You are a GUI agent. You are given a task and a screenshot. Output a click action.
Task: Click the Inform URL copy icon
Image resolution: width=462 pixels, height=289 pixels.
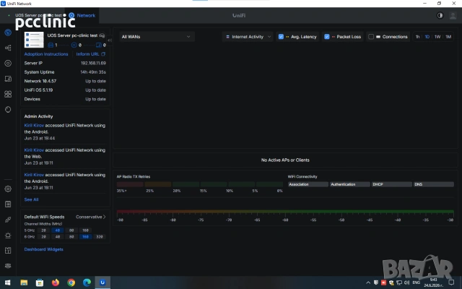[103, 54]
